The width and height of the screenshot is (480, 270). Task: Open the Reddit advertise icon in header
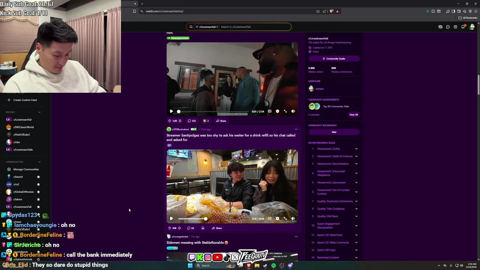(x=440, y=27)
